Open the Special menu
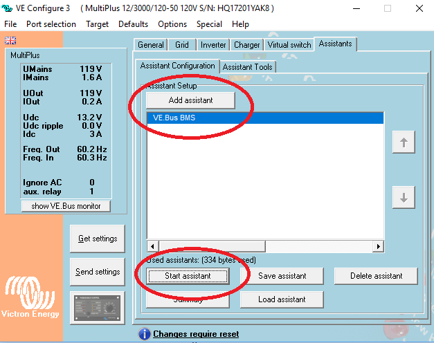 tap(209, 24)
